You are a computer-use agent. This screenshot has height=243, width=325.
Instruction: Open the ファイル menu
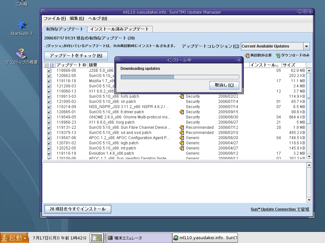pos(55,18)
